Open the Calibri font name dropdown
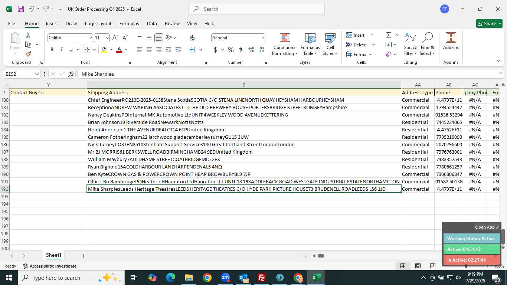This screenshot has height=285, width=507. point(90,38)
